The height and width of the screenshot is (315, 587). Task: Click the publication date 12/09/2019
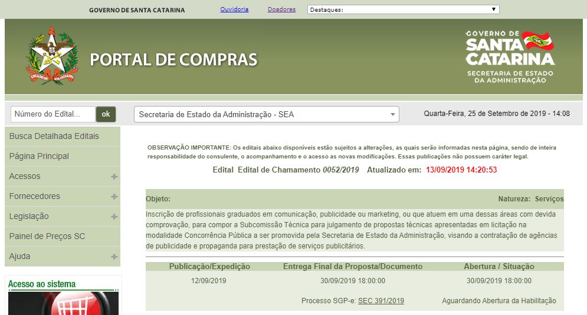coord(208,281)
